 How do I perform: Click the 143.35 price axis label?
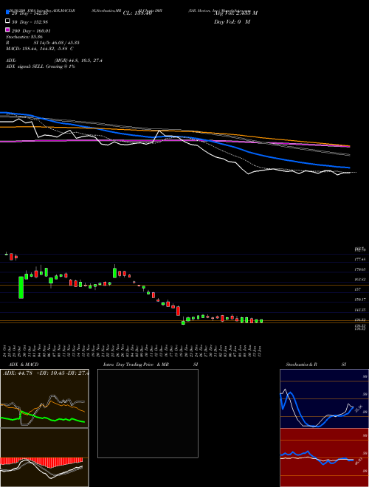(360, 310)
